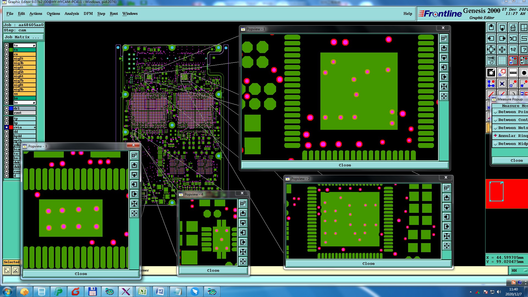Image resolution: width=528 pixels, height=297 pixels.
Task: Open the Analysis menu
Action: click(x=71, y=14)
